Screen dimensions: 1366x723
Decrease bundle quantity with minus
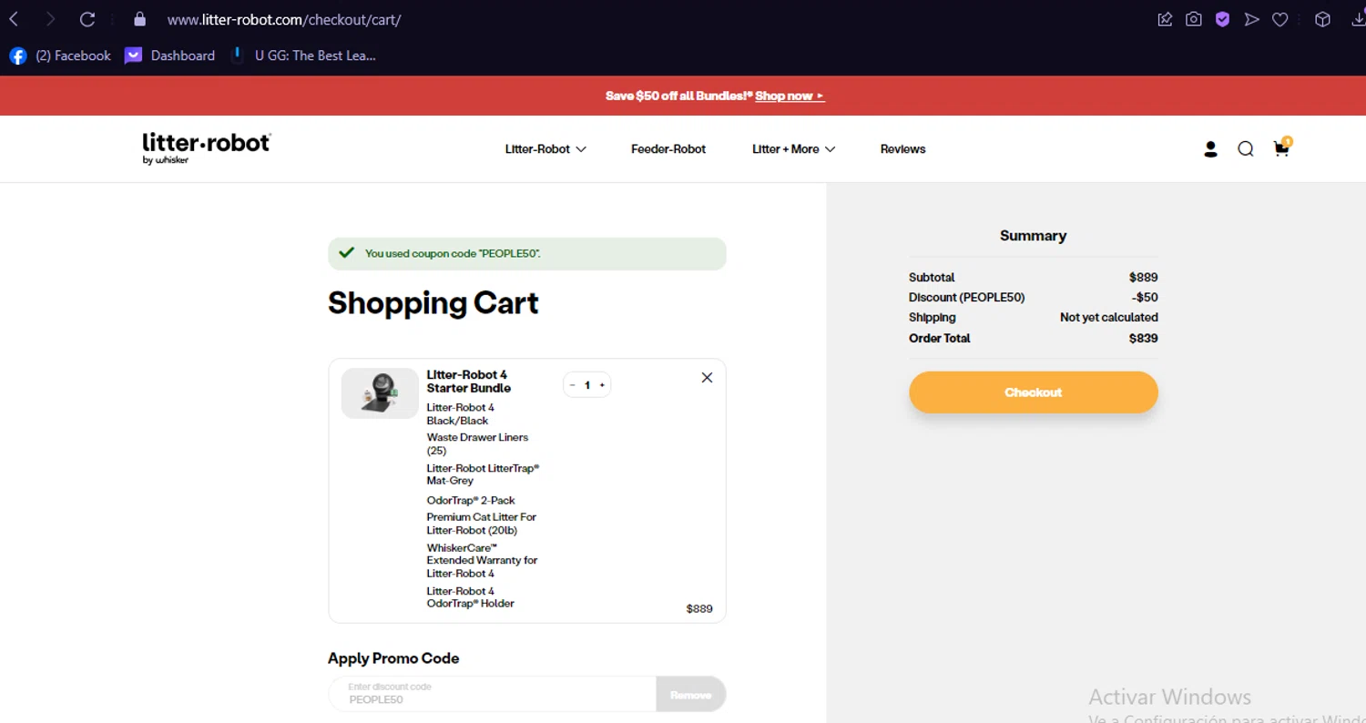click(x=572, y=385)
